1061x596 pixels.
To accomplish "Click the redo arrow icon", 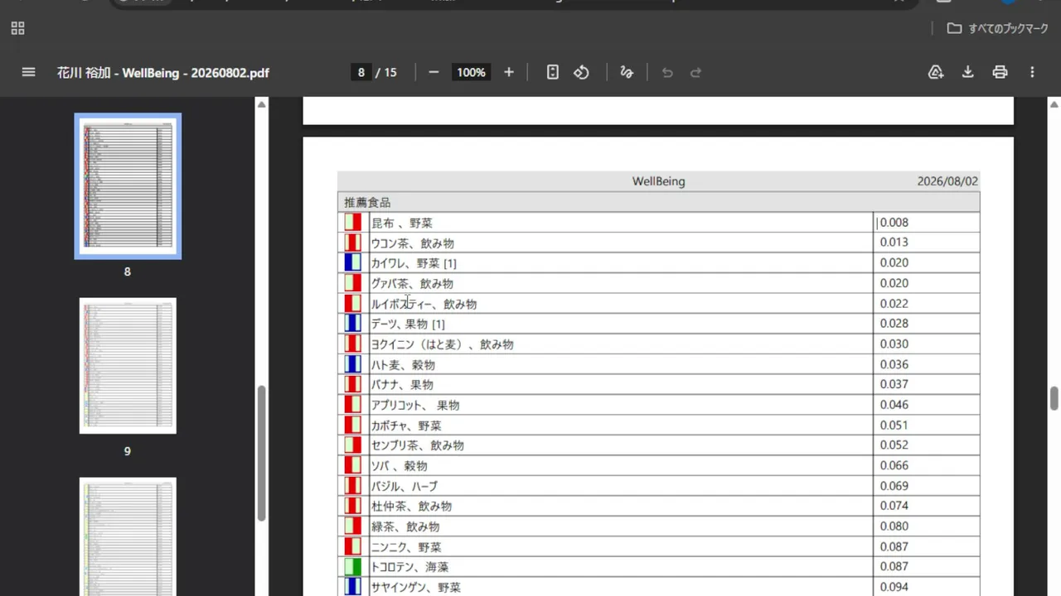I will click(x=696, y=72).
